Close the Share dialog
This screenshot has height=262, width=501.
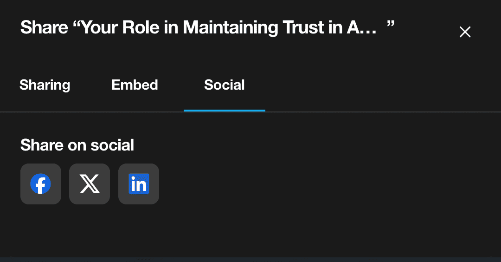pyautogui.click(x=465, y=32)
